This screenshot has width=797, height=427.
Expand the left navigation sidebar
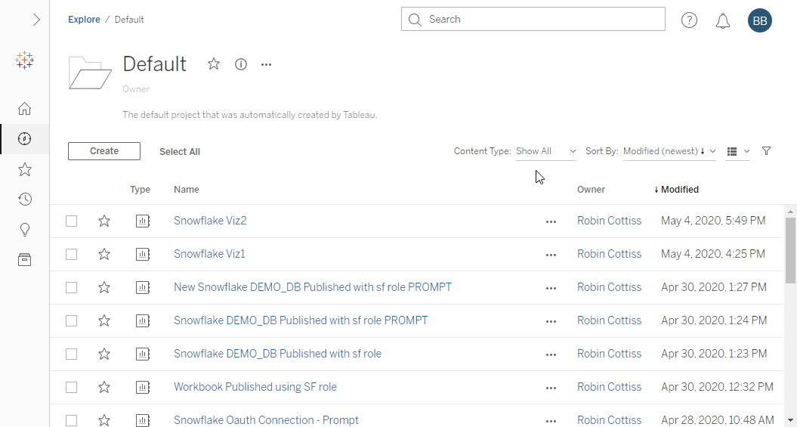click(36, 20)
